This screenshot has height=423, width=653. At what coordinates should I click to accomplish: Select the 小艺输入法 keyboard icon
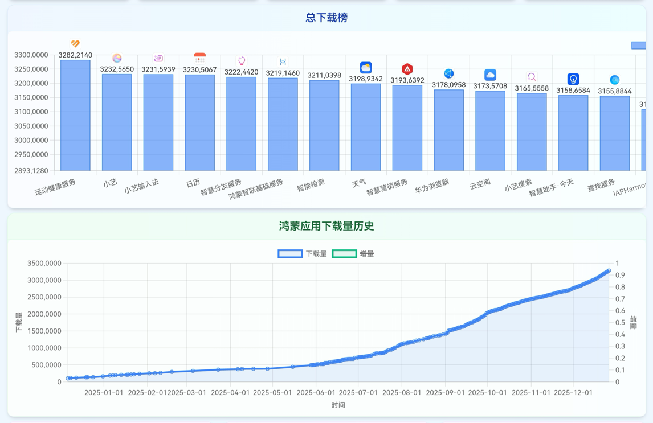[x=158, y=58]
